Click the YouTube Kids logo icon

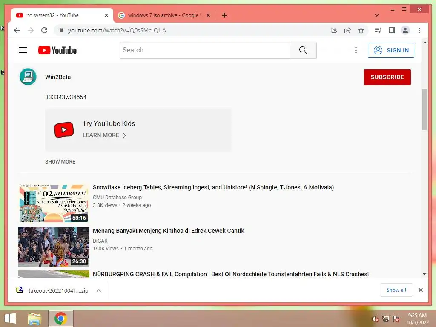[64, 129]
